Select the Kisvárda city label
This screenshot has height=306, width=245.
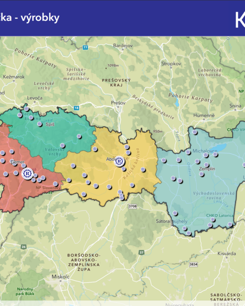(x=227, y=253)
